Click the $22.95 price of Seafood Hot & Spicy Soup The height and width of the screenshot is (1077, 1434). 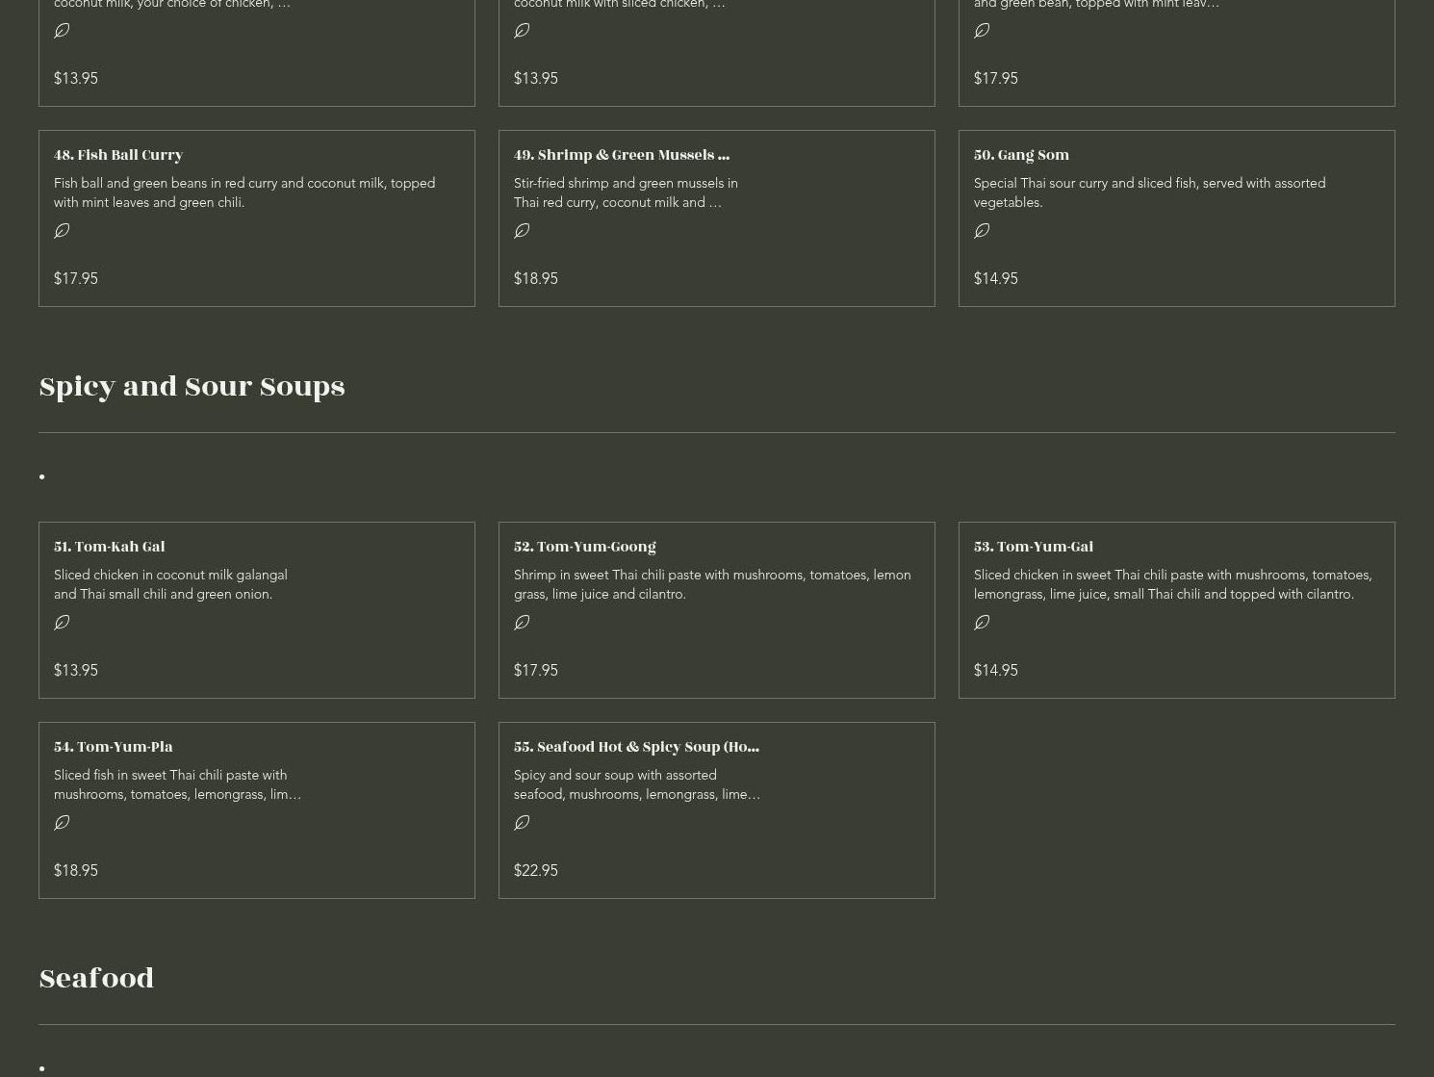coord(536,870)
